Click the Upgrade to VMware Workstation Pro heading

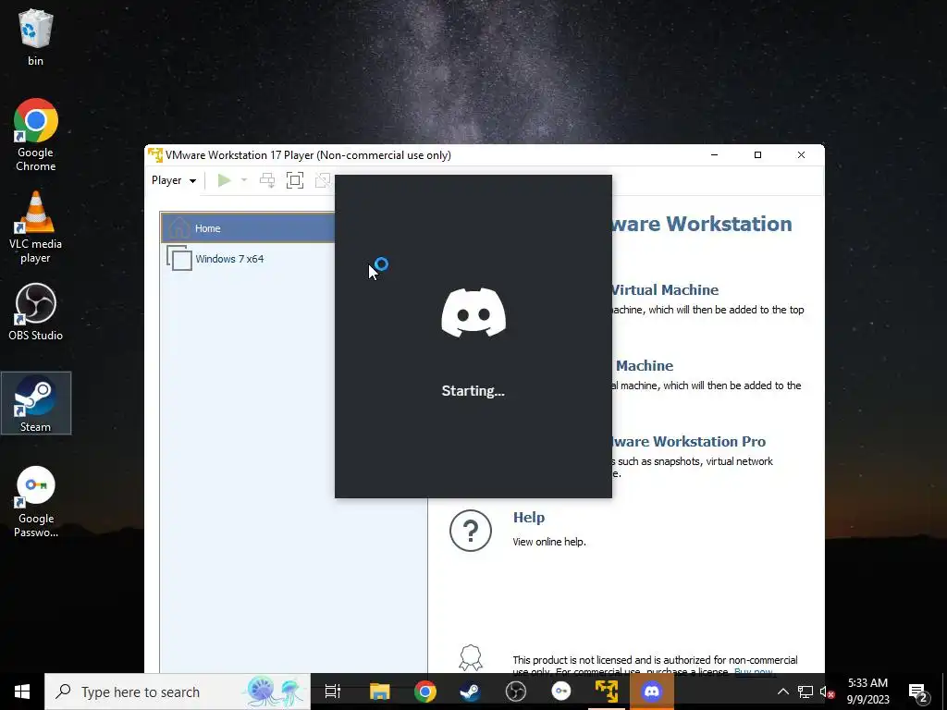pos(688,441)
